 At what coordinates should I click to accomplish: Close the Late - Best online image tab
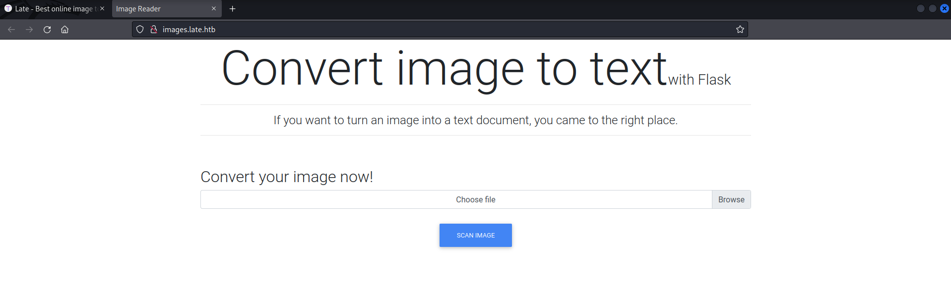tap(102, 9)
